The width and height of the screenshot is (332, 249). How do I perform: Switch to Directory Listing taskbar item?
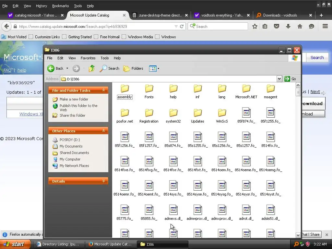click(x=59, y=244)
